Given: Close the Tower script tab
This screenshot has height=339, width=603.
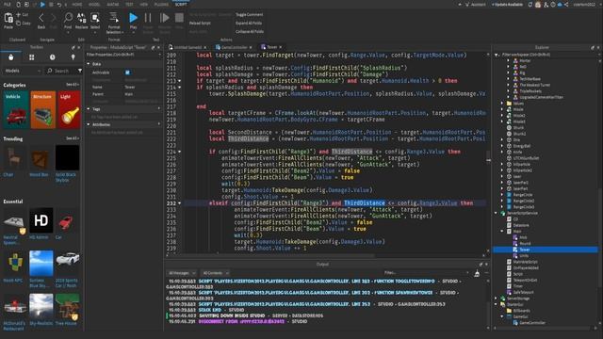Looking at the screenshot, I should [x=281, y=47].
